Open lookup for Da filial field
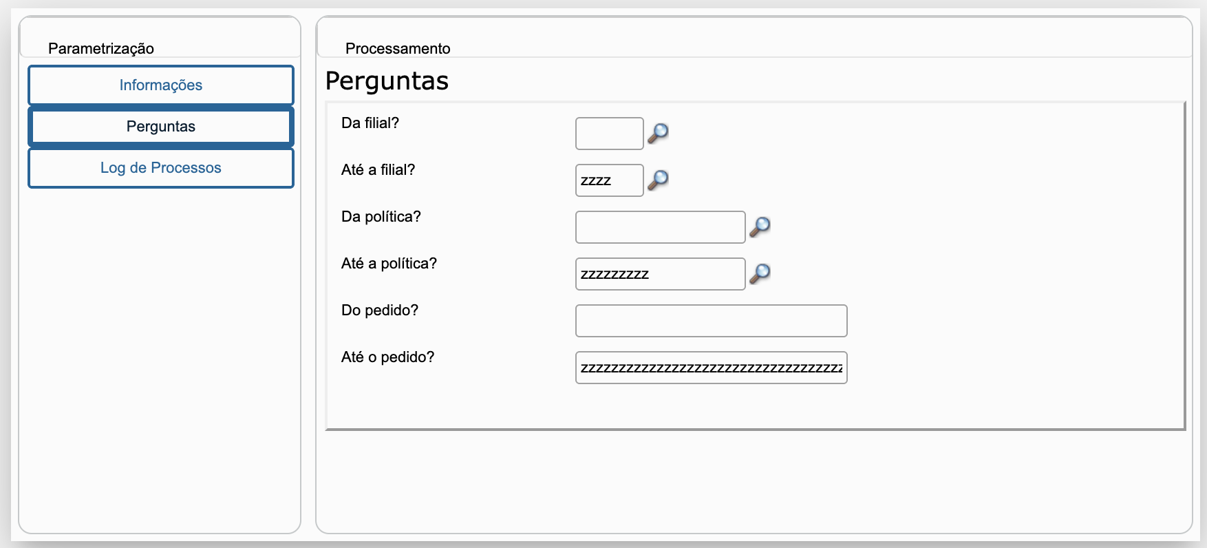 pos(659,133)
